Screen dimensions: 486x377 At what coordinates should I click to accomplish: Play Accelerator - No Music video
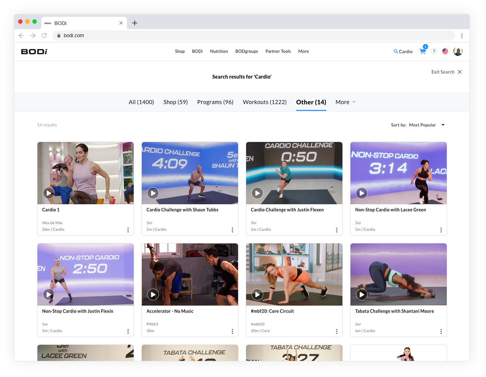point(153,294)
